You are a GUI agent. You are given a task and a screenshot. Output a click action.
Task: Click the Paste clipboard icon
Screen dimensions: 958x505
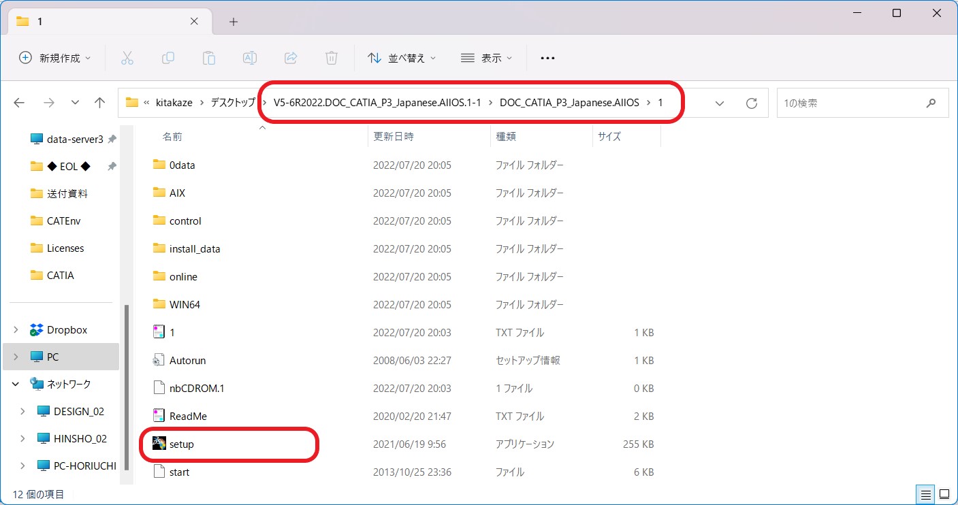tap(209, 58)
